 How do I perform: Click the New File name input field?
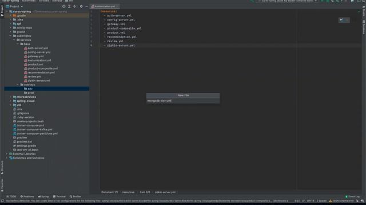click(183, 101)
